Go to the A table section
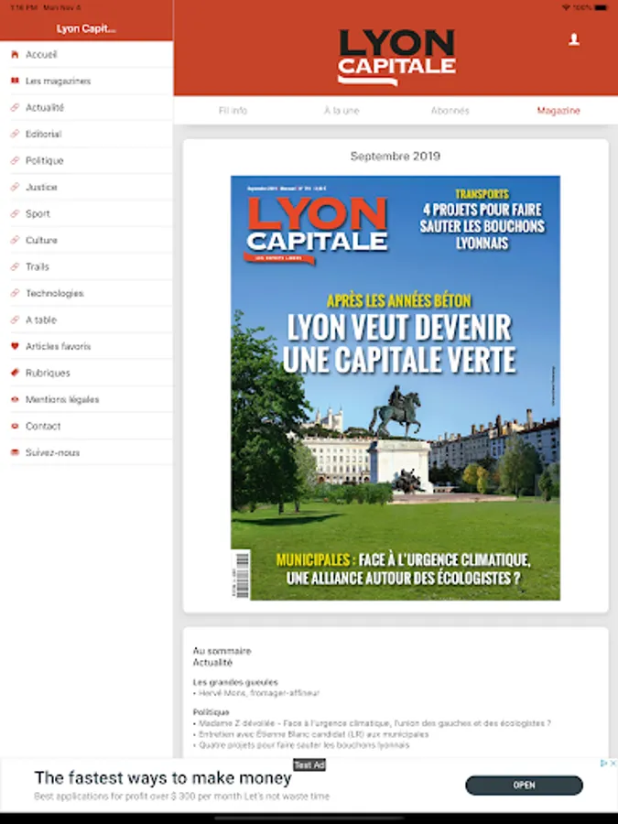The width and height of the screenshot is (618, 824). pyautogui.click(x=86, y=320)
